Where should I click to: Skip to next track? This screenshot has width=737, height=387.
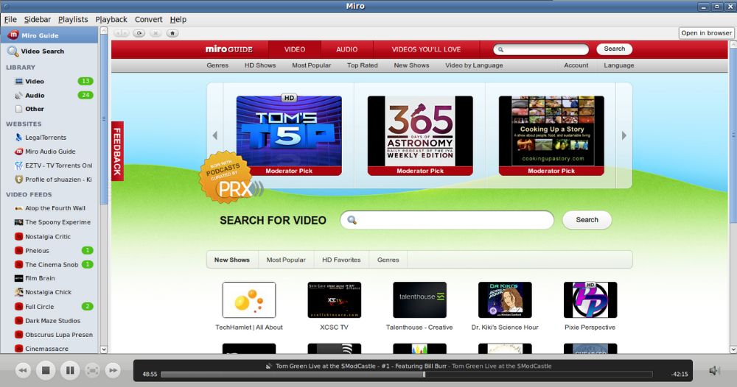point(113,371)
